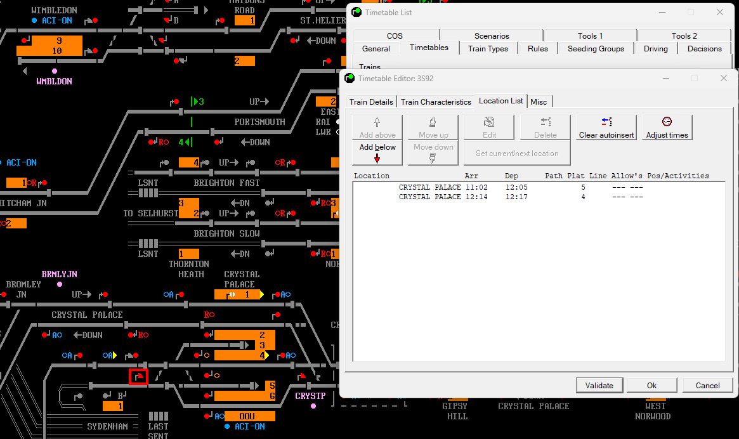The height and width of the screenshot is (439, 739).
Task: Click green signal 4 on Portsmouth DOWN line
Action: 186,142
